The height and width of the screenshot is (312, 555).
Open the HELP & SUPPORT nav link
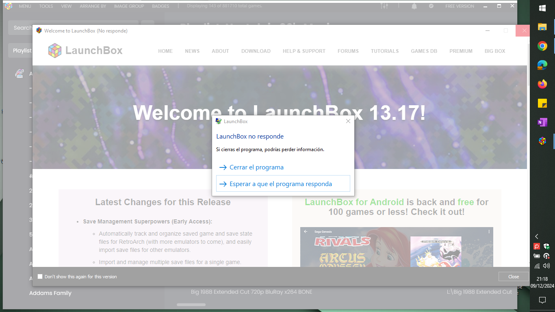click(x=304, y=51)
